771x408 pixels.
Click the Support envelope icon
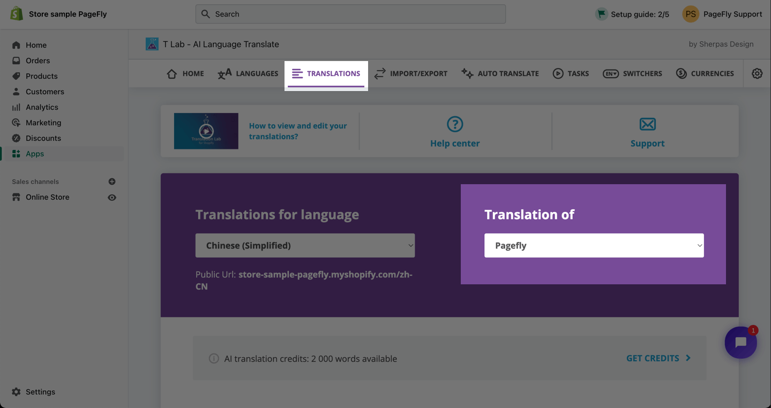pos(648,124)
